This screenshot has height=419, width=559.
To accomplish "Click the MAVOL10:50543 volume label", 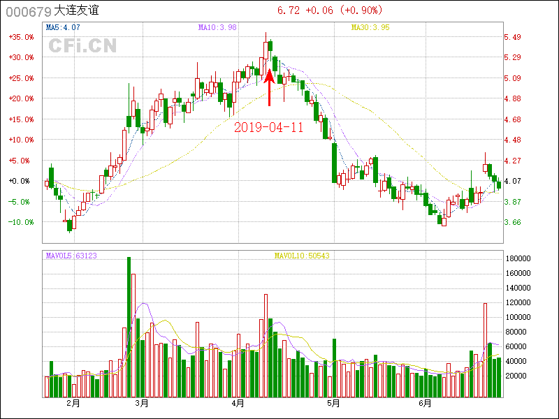I will point(302,256).
